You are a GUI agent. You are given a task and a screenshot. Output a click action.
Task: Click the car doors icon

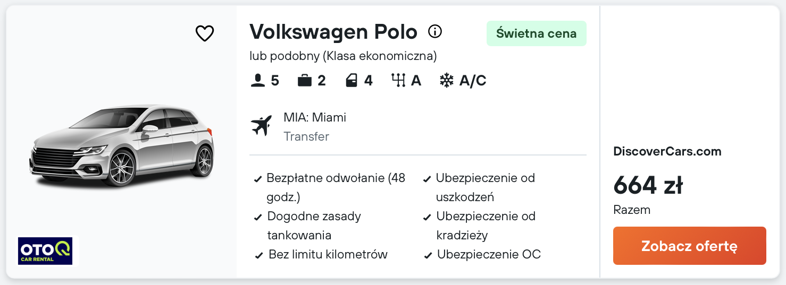(x=352, y=81)
